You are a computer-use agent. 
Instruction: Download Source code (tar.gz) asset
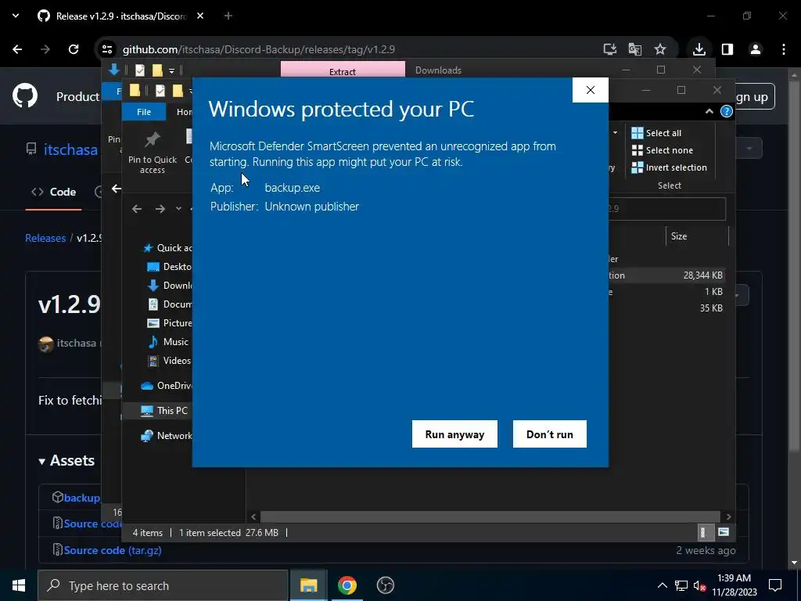[113, 550]
